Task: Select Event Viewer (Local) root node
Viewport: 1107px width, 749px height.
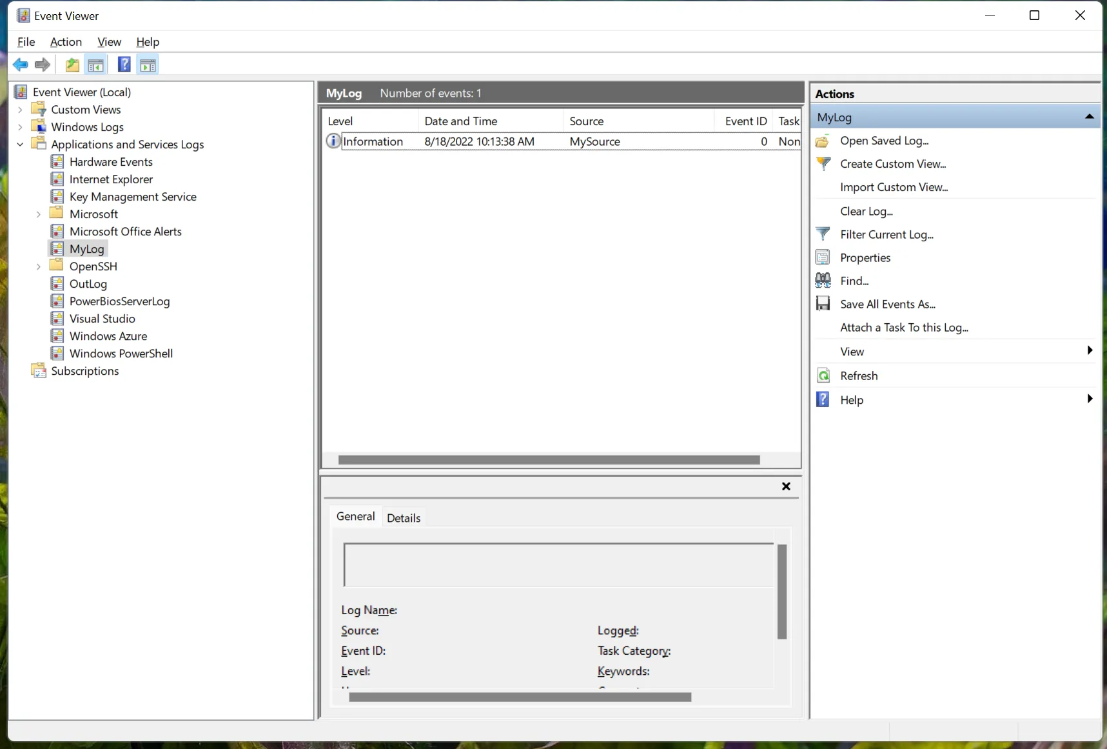Action: click(82, 92)
